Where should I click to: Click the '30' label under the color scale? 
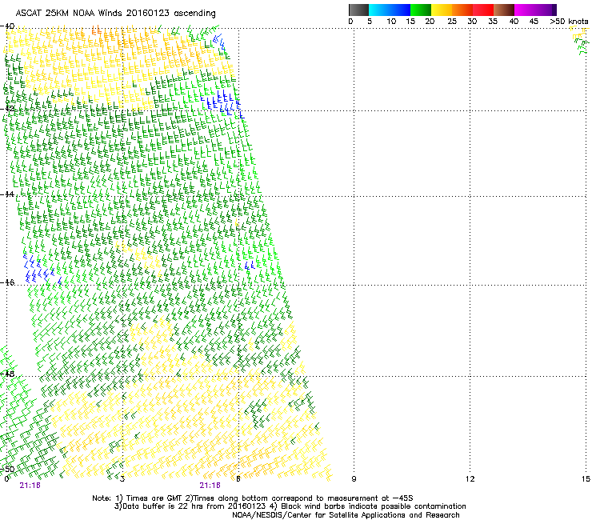point(472,22)
